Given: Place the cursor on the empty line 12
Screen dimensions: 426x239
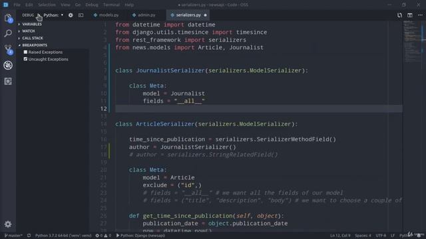Looking at the screenshot, I should (x=259, y=109).
